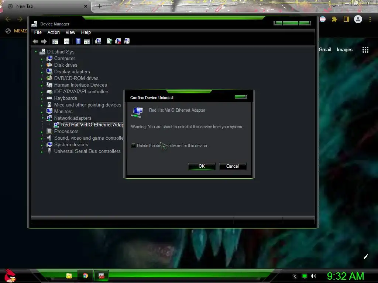
Task: Click the Display adapters category icon
Action: click(x=49, y=71)
